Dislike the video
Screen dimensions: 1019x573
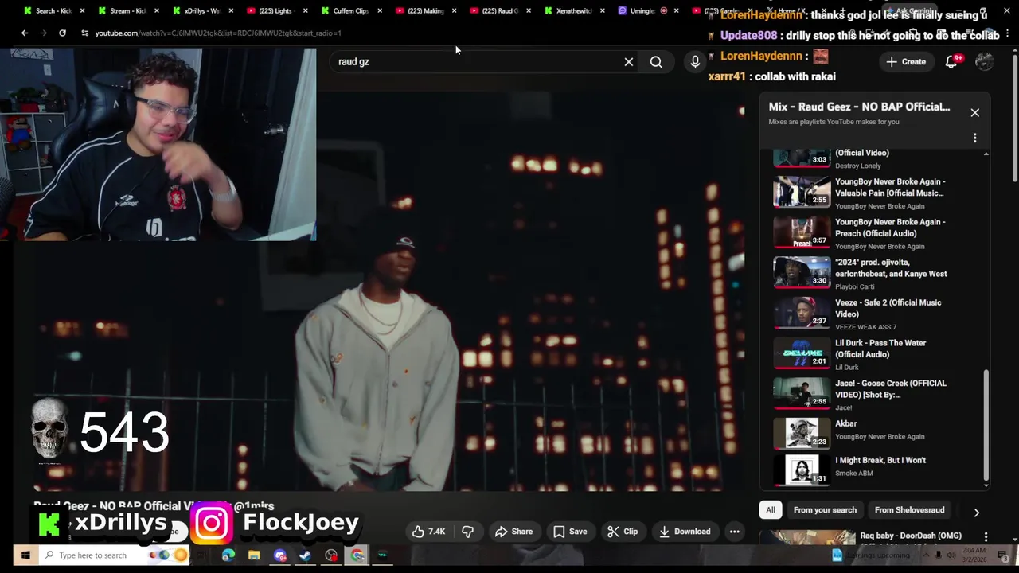click(x=468, y=532)
